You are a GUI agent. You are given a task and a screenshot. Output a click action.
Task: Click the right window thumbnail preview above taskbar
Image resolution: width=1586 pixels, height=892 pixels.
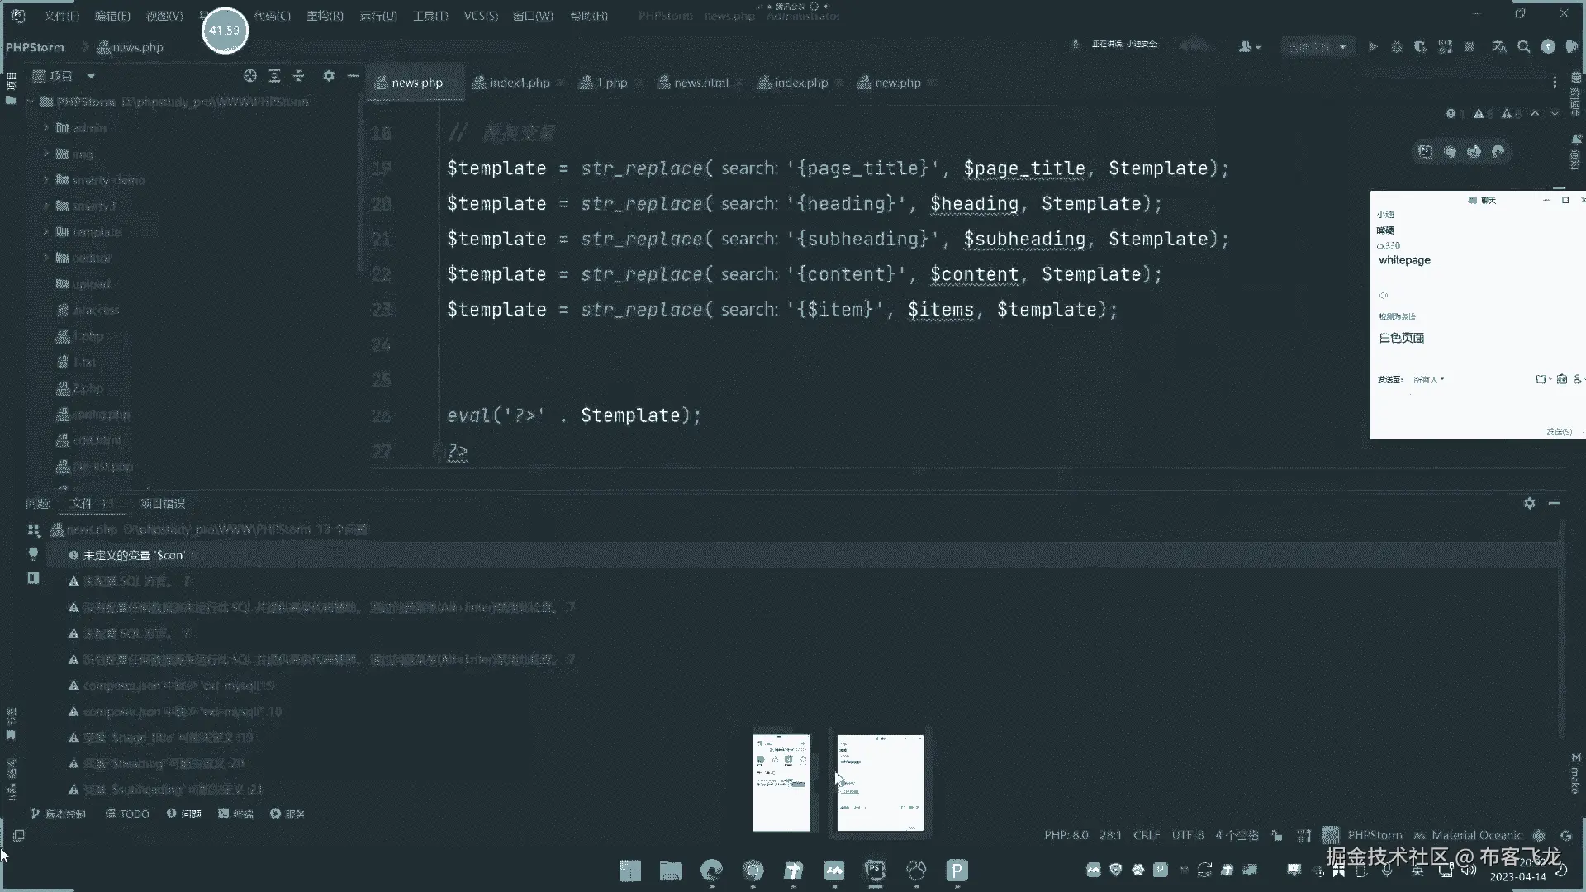(x=880, y=782)
